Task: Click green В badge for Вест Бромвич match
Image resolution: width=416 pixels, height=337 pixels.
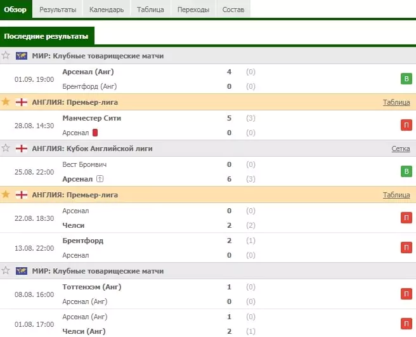Action: click(x=406, y=171)
